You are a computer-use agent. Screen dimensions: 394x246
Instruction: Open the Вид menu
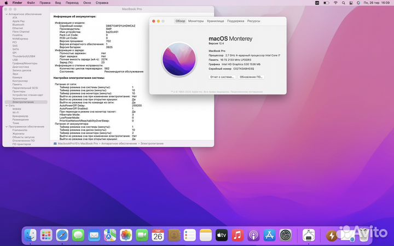(58, 3)
